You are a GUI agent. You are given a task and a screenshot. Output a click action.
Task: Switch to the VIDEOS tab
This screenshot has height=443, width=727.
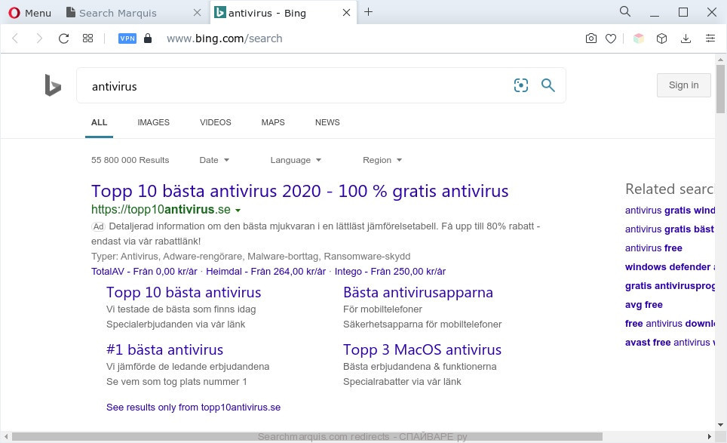tap(215, 122)
